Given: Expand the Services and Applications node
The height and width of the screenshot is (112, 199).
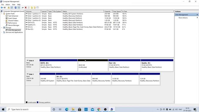Looking at the screenshot, I should [2, 32].
